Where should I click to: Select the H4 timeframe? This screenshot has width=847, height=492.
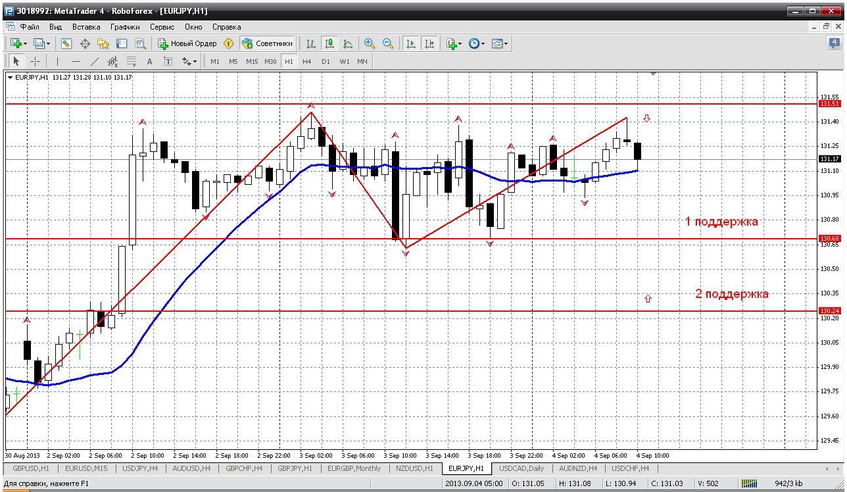pyautogui.click(x=307, y=61)
